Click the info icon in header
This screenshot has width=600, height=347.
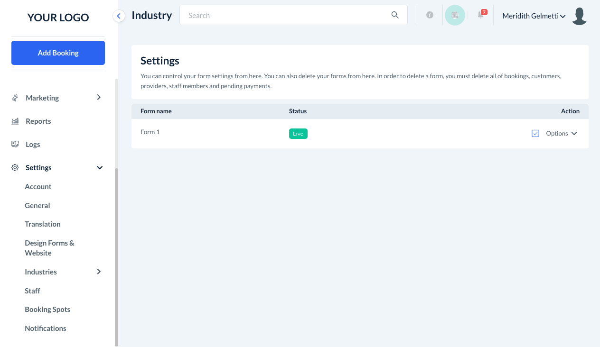pos(430,15)
